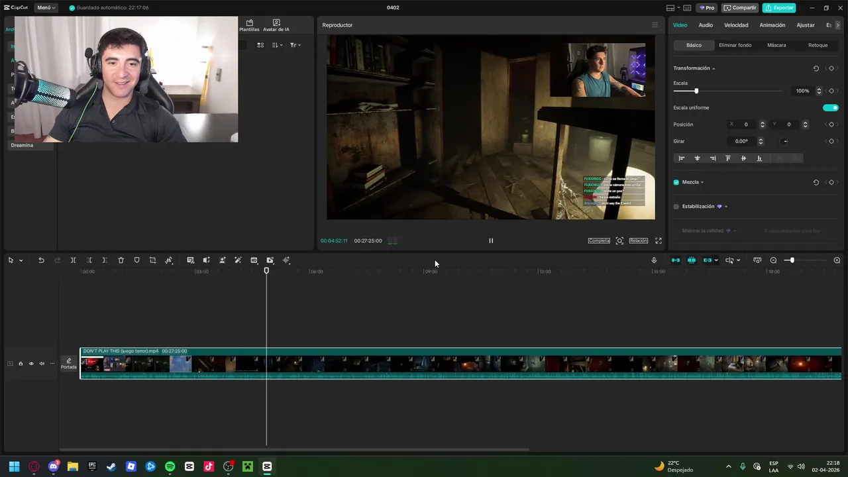This screenshot has width=848, height=477.
Task: Switch to the Velocidad tab
Action: coord(736,25)
